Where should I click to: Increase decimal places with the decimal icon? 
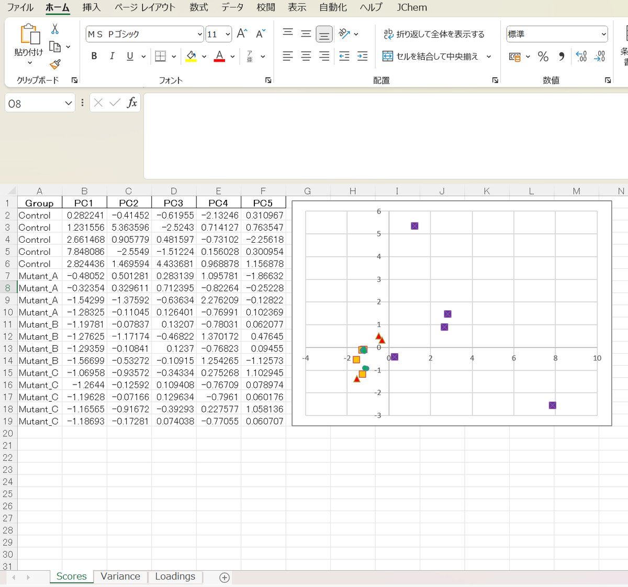[x=580, y=56]
